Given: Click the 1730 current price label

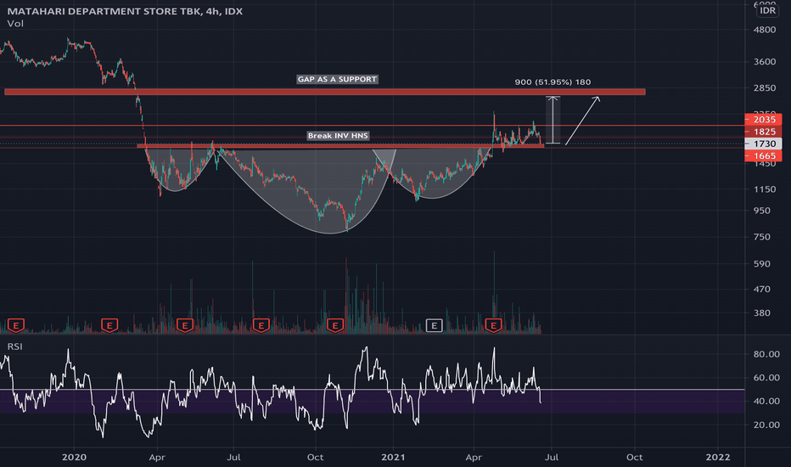Looking at the screenshot, I should 764,143.
